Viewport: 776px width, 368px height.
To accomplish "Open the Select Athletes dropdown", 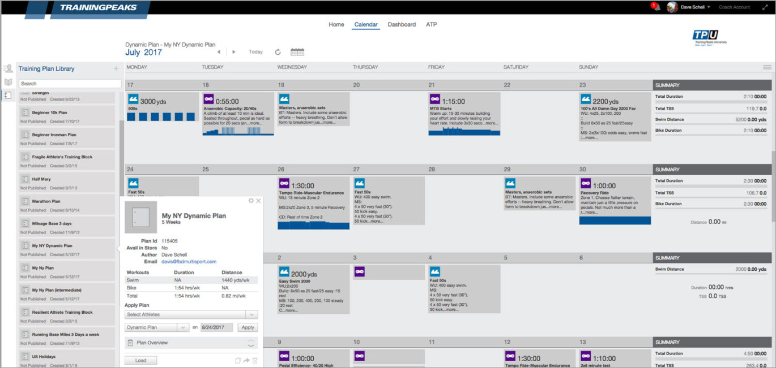I will click(x=191, y=314).
